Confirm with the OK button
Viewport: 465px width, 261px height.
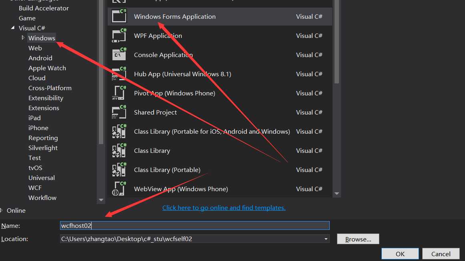tap(400, 254)
